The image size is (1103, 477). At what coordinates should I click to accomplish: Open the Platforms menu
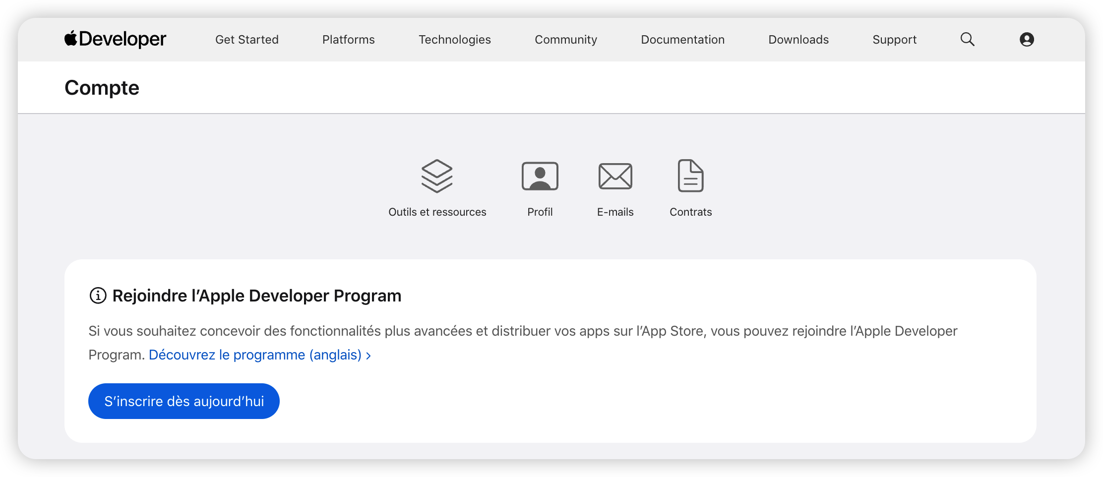click(x=349, y=40)
